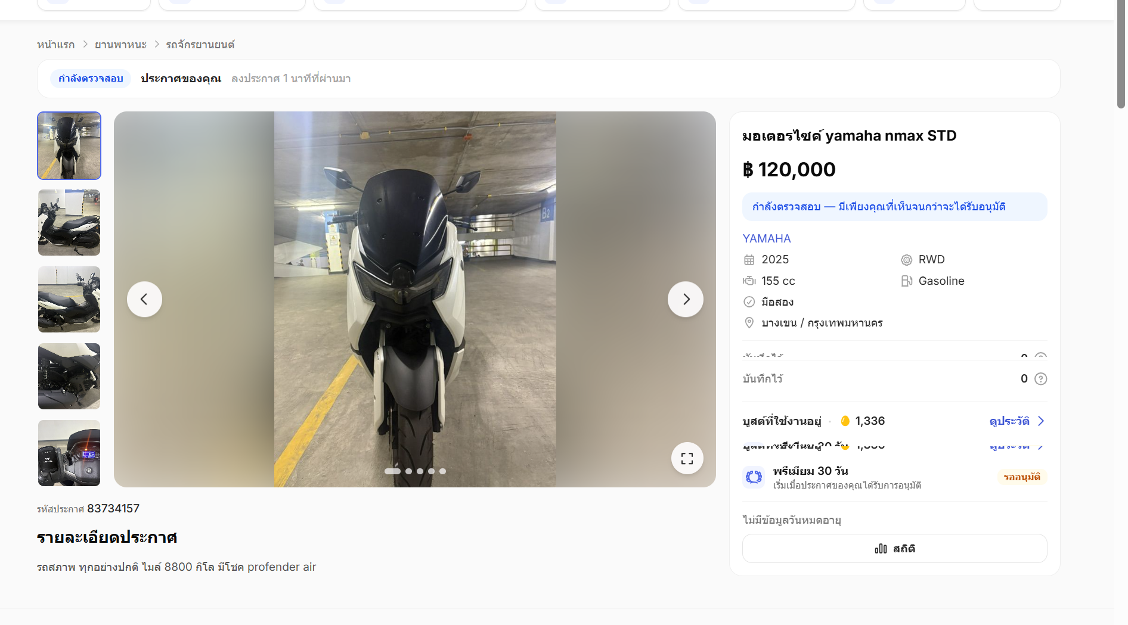This screenshot has width=1128, height=625.
Task: Click the fuel pump icon beside Gasoline
Action: [907, 281]
